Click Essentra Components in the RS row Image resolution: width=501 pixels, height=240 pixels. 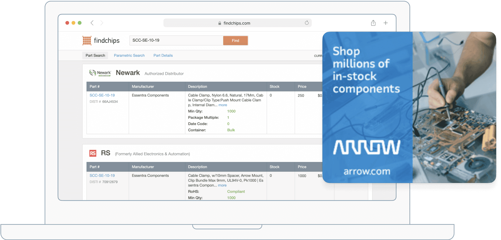[x=150, y=175]
